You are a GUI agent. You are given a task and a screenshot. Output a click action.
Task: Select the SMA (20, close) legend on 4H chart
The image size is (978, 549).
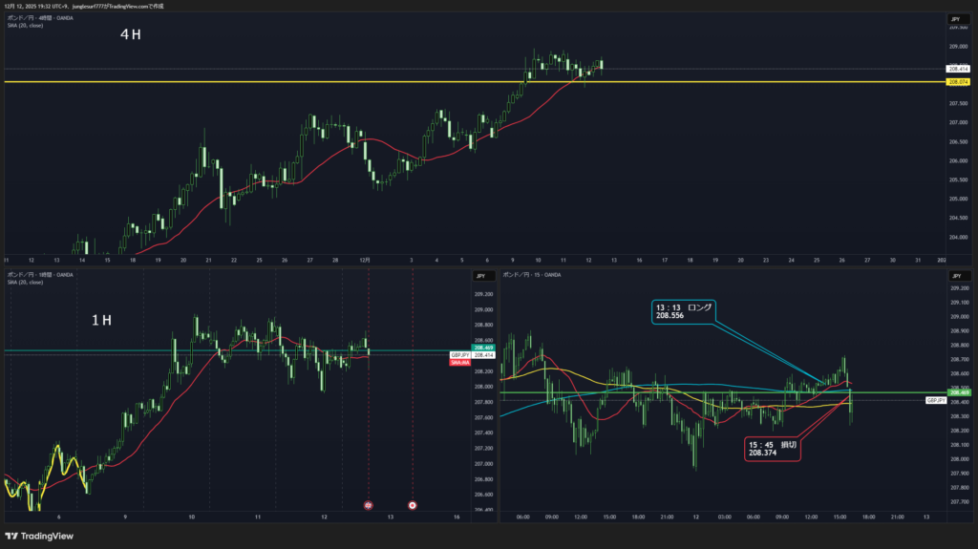coord(25,25)
